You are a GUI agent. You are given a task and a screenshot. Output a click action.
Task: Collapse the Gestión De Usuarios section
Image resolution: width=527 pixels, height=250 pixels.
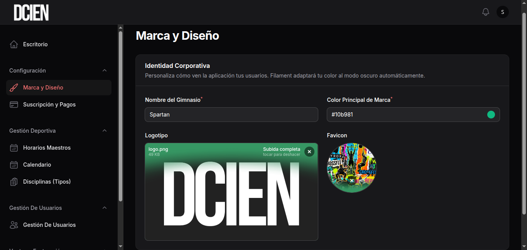(105, 208)
